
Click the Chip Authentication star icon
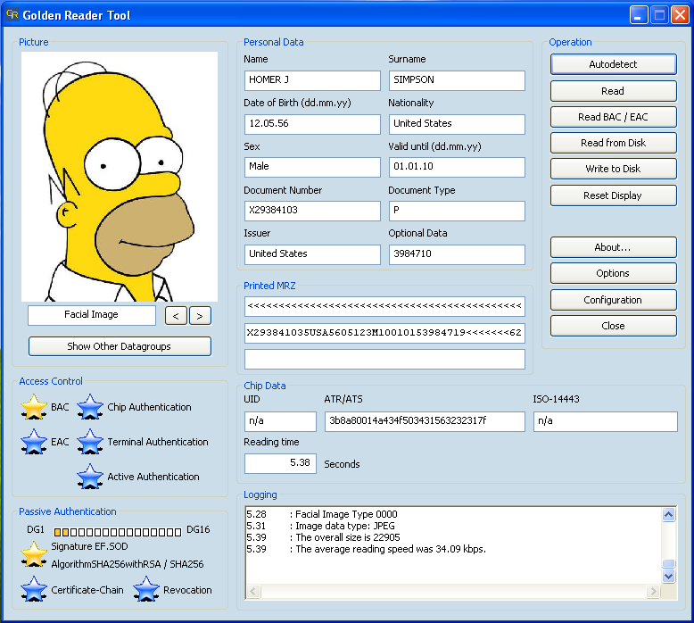(90, 407)
